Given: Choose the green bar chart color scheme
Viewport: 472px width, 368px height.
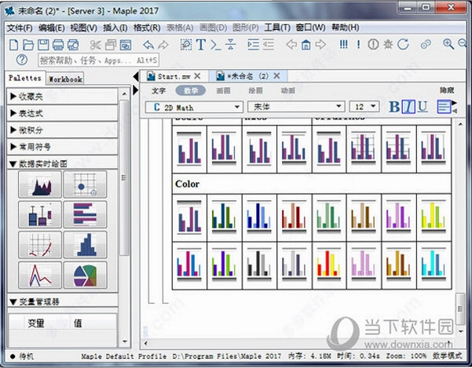Looking at the screenshot, I should tap(329, 217).
